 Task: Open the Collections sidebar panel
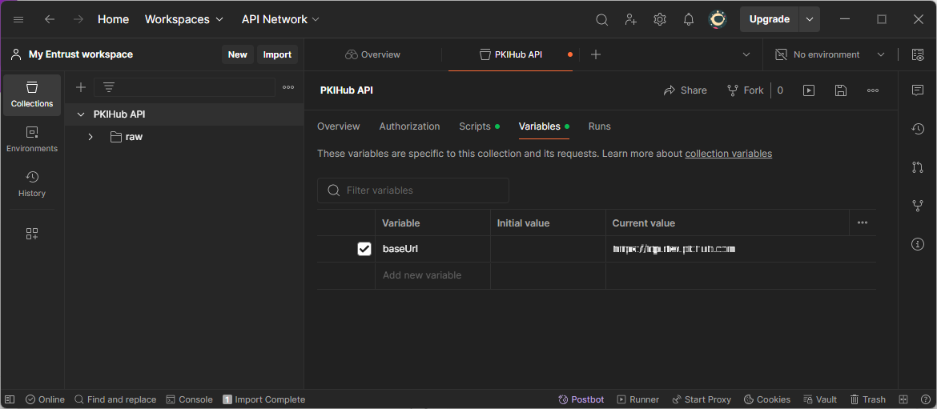pos(32,94)
